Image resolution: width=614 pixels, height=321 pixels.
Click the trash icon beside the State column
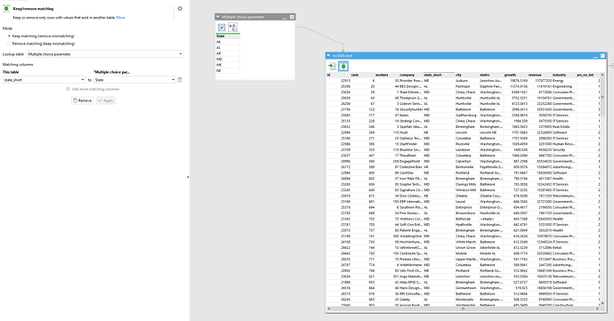180,80
